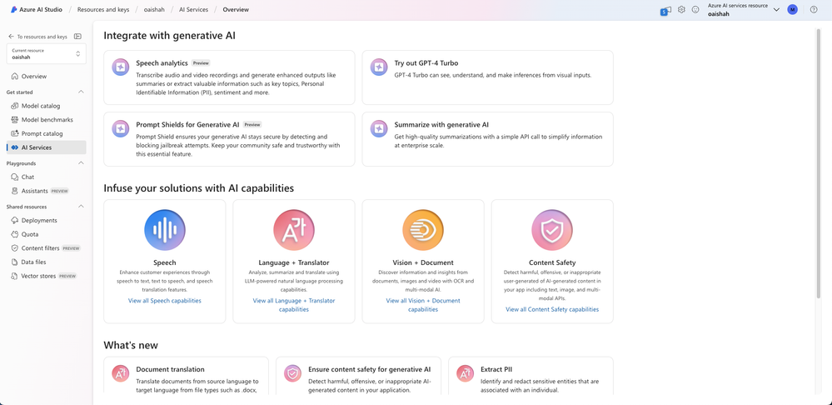Click the oaishah breadcrumb
Screen dimensions: 832x405
point(152,9)
